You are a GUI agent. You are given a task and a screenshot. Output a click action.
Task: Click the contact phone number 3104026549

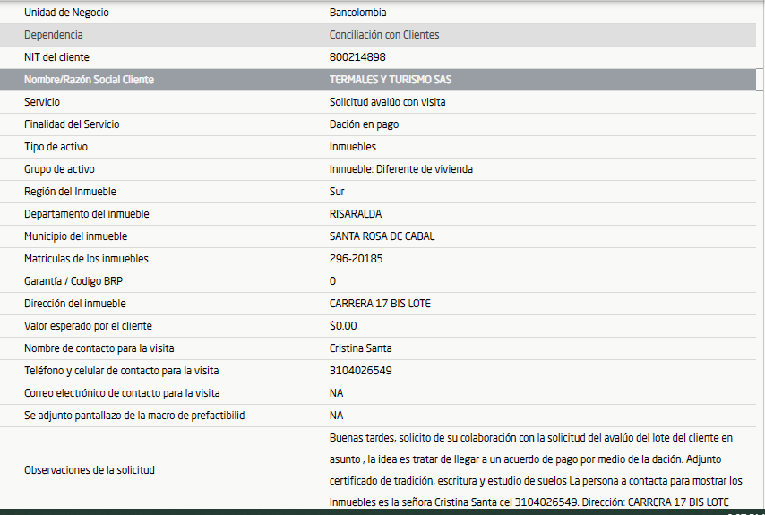[360, 371]
